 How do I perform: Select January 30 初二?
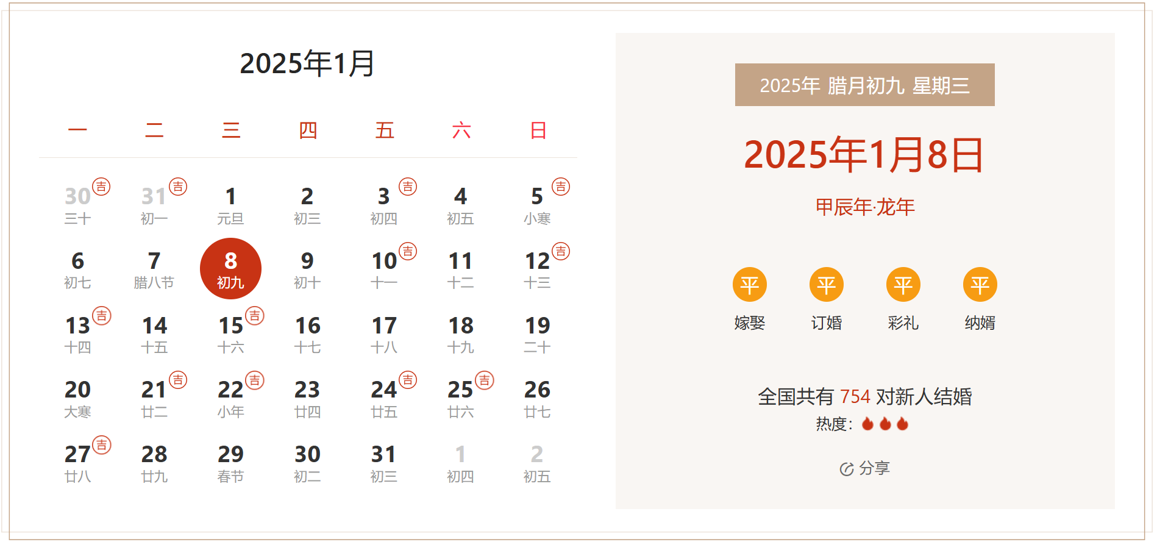coord(307,463)
